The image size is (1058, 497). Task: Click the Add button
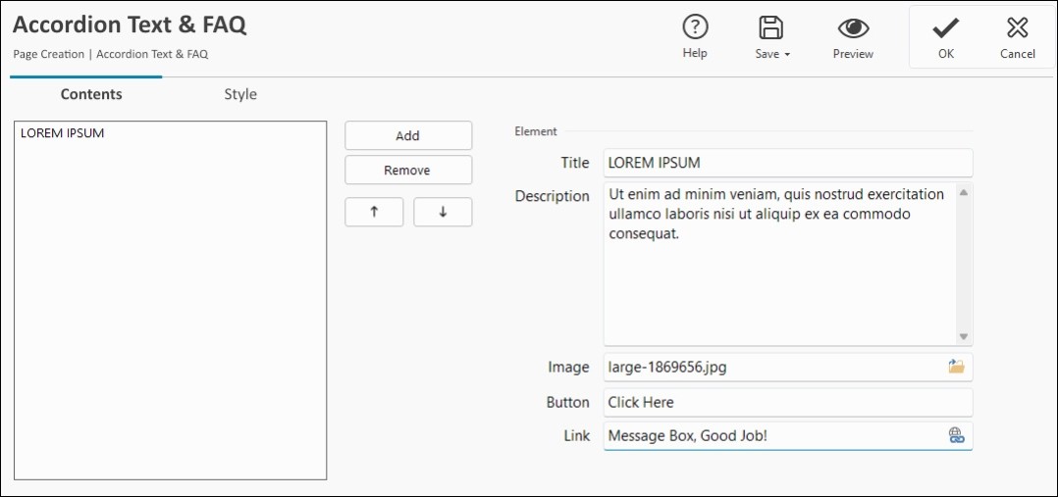coord(408,135)
